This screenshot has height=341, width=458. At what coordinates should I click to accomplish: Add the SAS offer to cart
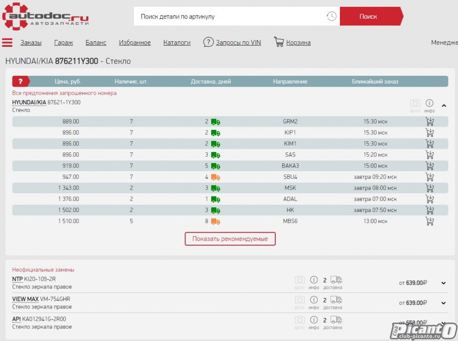point(430,155)
